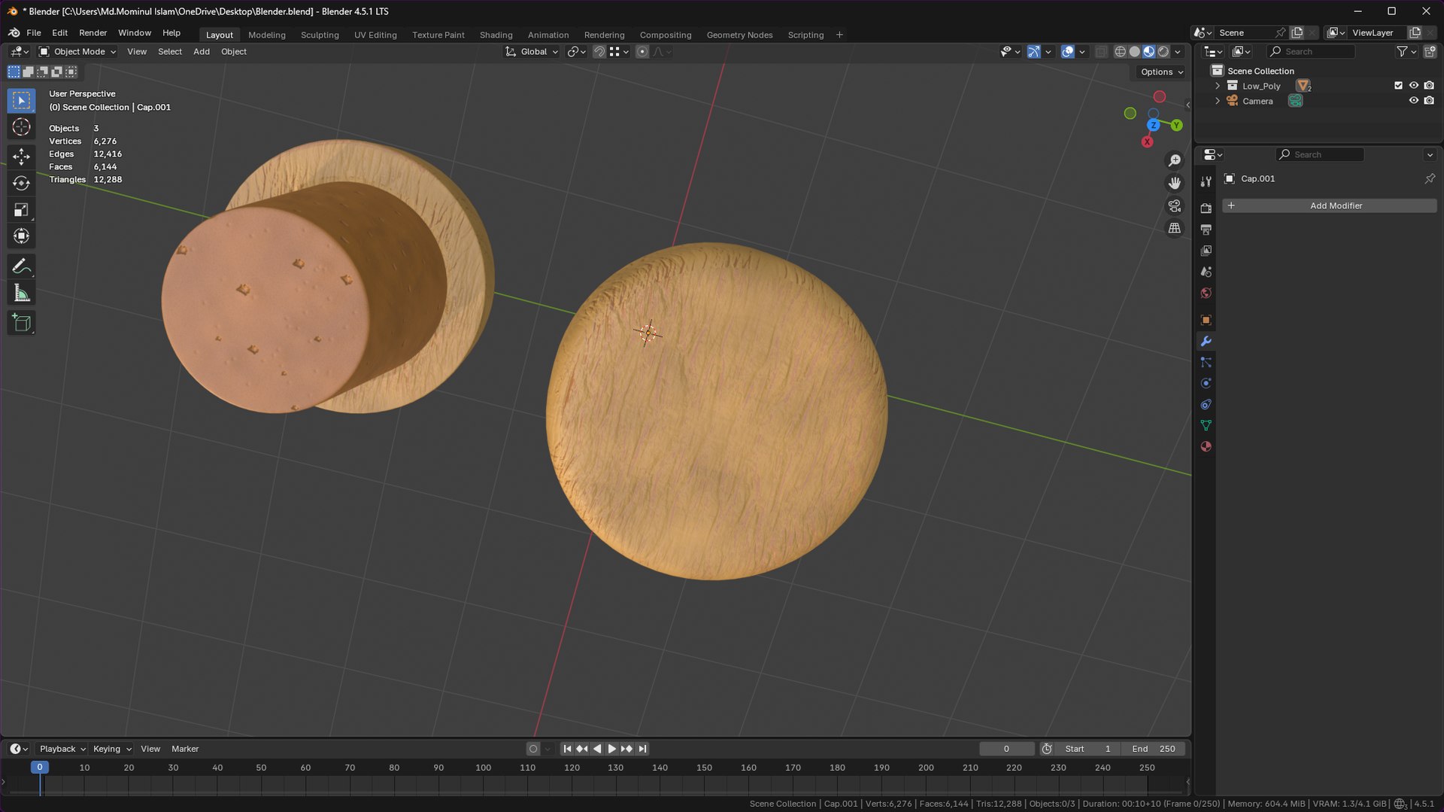Switch to Rendered viewport shading
This screenshot has width=1444, height=812.
[x=1163, y=51]
